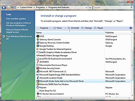Click the Java Runtime Environment icon
The image size is (135, 101).
coord(38,59)
